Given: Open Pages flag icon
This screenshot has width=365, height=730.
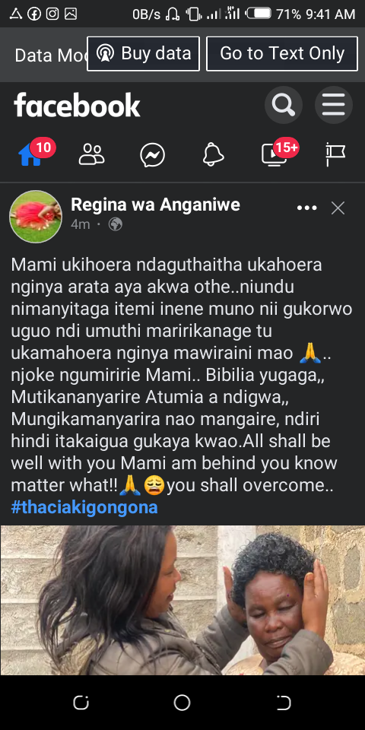Looking at the screenshot, I should (335, 154).
